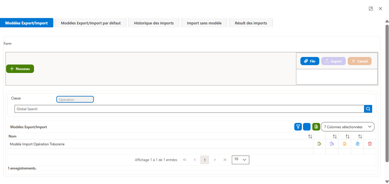
Task: Click the scrollbar down arrow
Action: pyautogui.click(x=387, y=182)
